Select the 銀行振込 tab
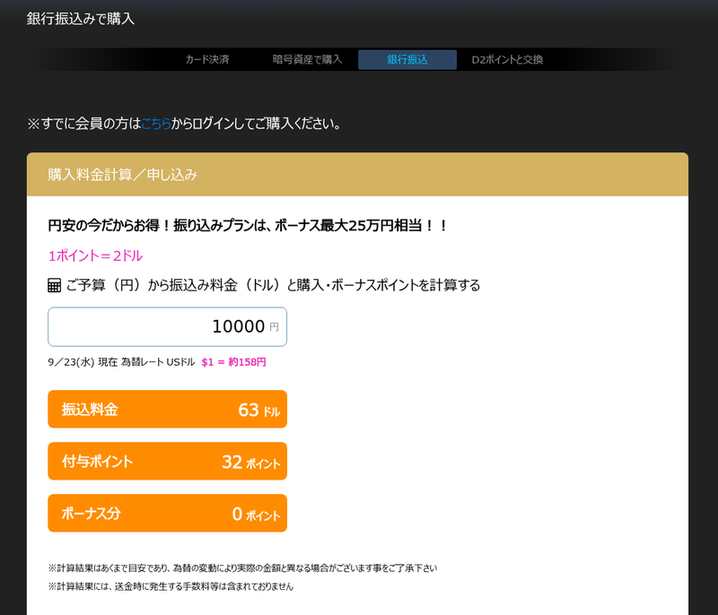Screen dimensions: 718x615 (407, 59)
